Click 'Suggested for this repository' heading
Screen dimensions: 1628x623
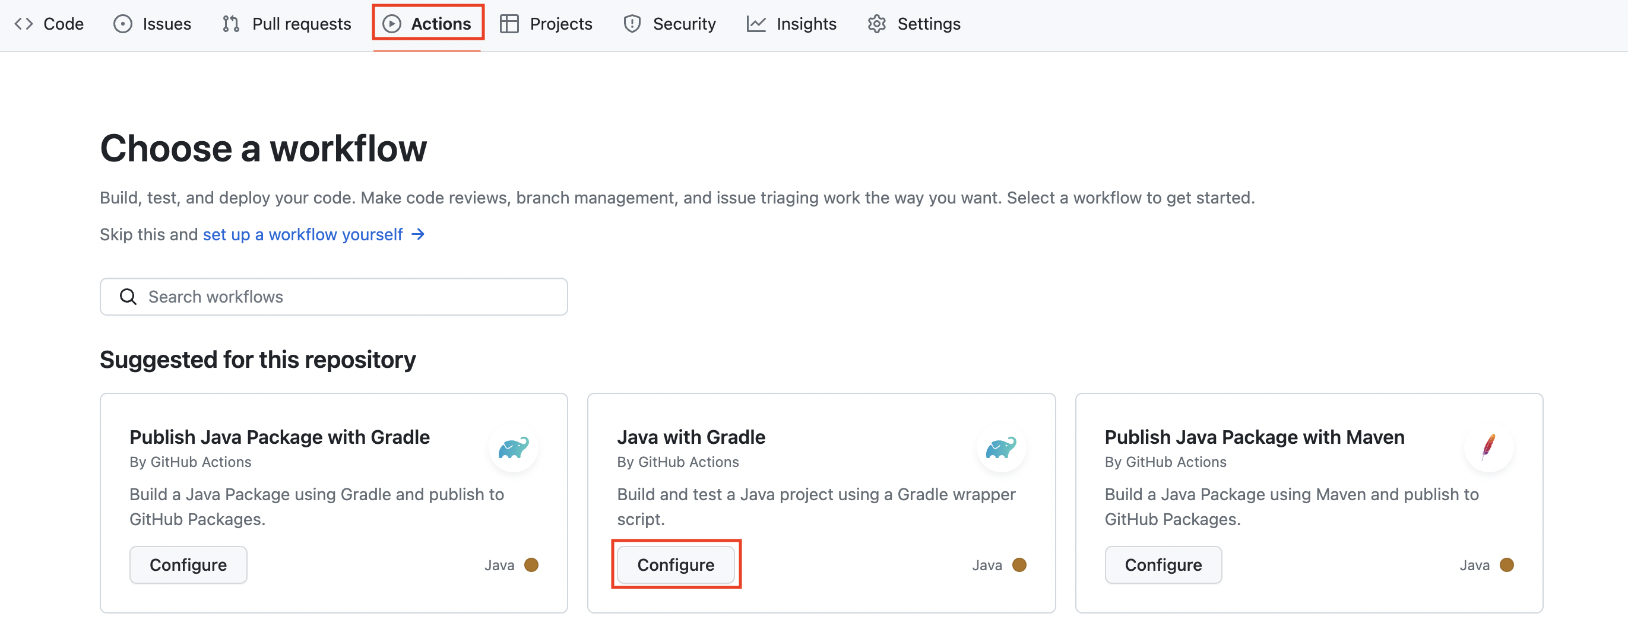tap(258, 360)
